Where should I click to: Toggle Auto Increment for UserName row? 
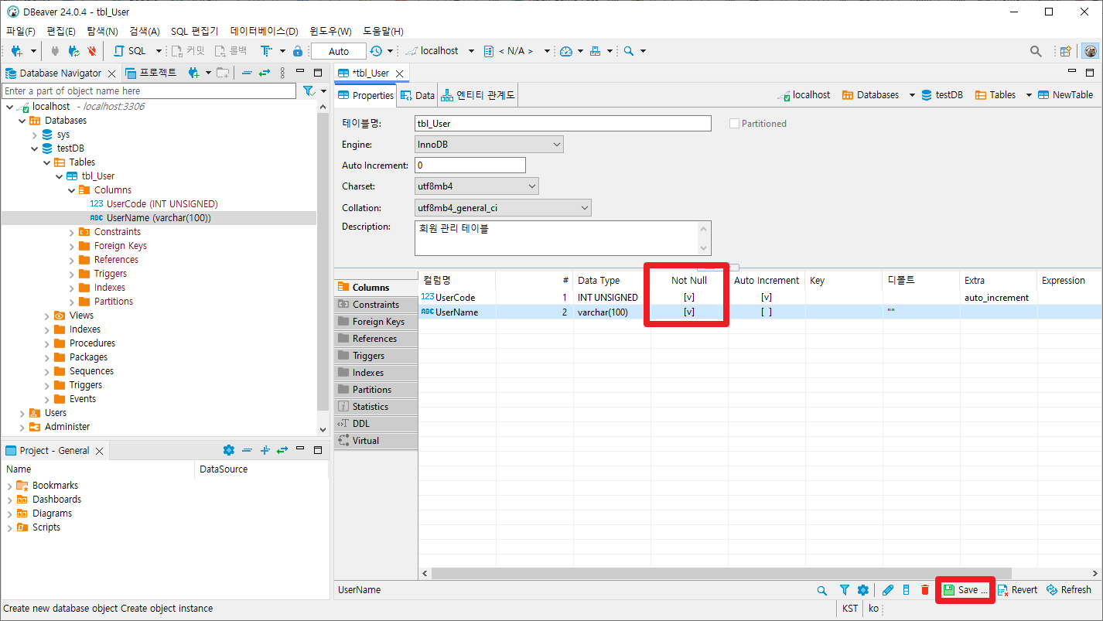pos(766,312)
